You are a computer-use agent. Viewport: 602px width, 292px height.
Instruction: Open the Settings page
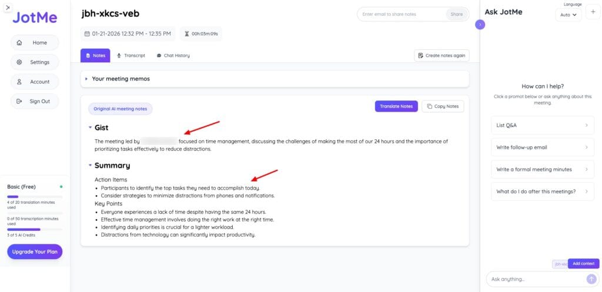coord(35,62)
